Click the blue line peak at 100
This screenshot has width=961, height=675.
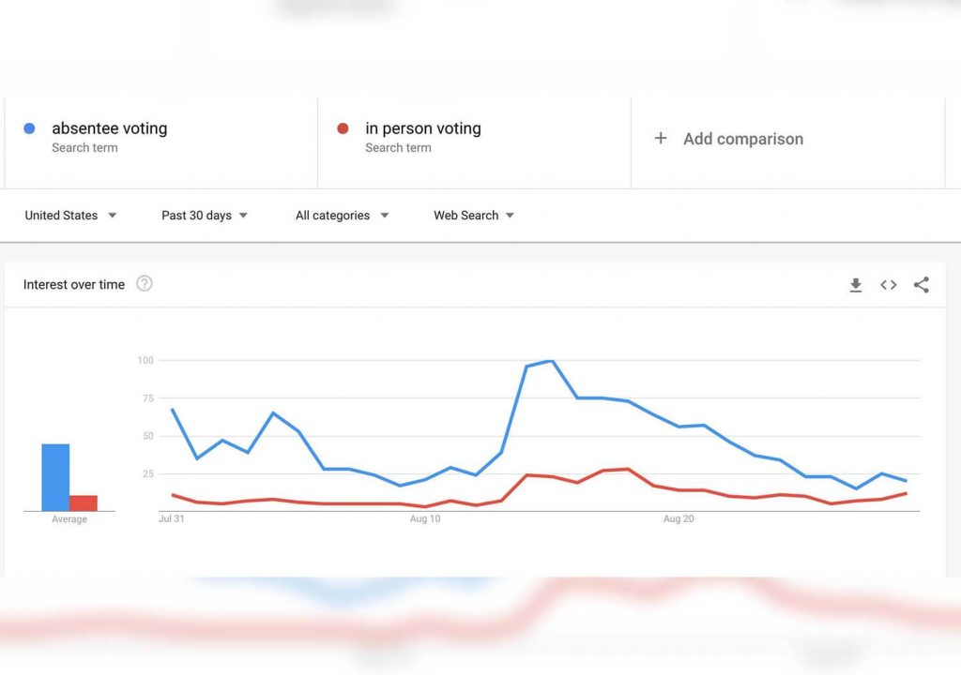pos(552,361)
